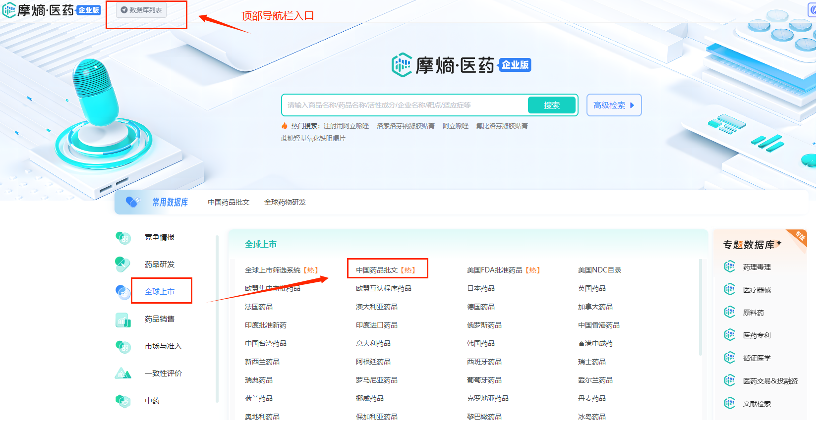The image size is (817, 426).
Task: Click the 全球上市 list vertical scrollbar
Action: [x=700, y=307]
